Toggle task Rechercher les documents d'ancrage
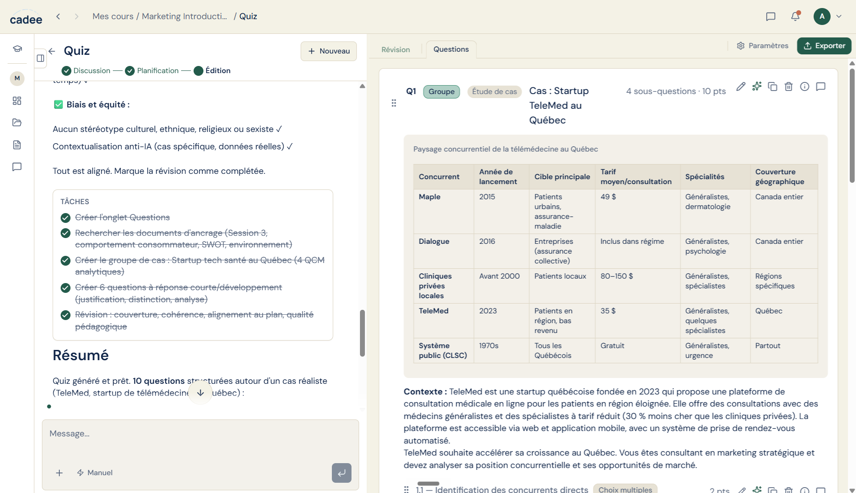The width and height of the screenshot is (856, 493). coord(66,234)
